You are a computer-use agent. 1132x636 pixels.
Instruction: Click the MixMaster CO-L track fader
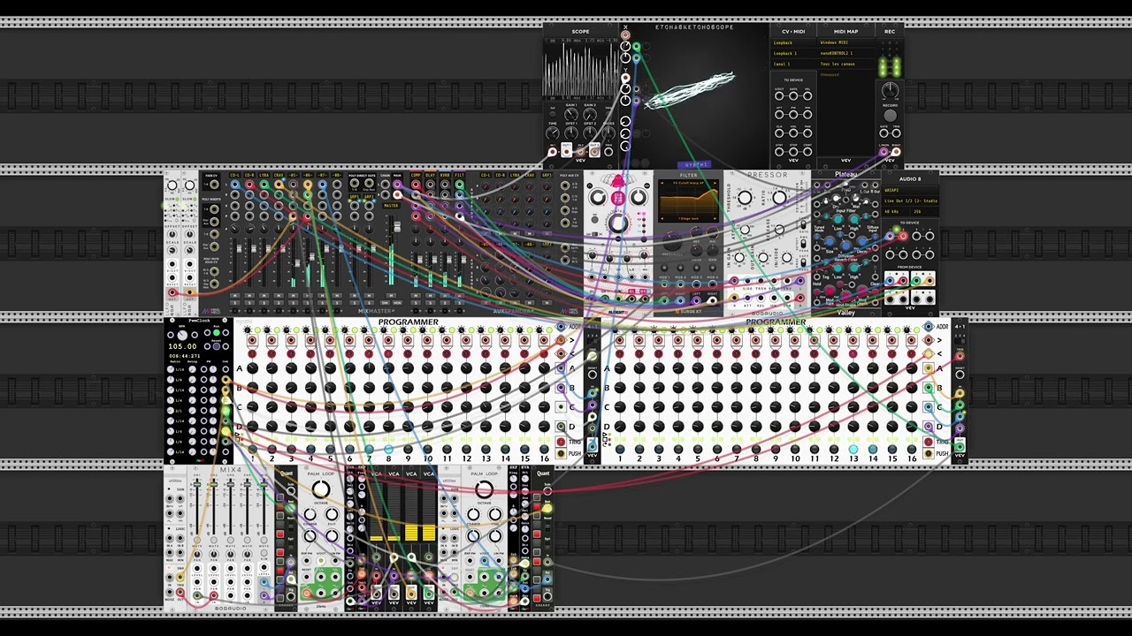click(240, 248)
